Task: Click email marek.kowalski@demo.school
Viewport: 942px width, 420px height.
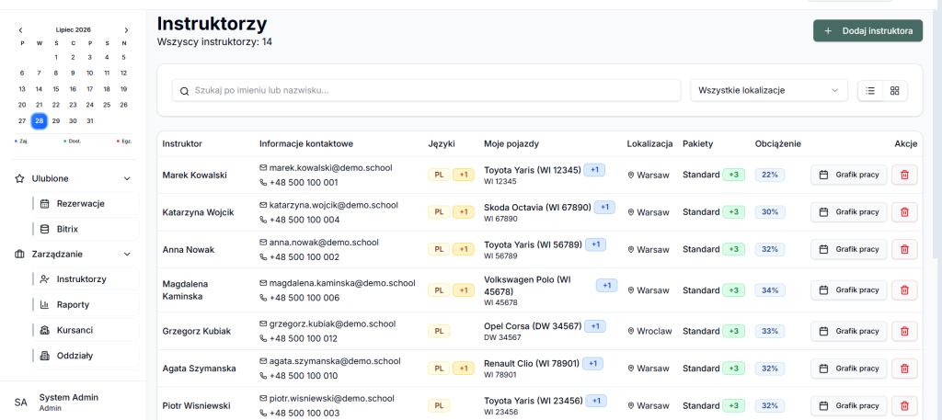Action: [x=328, y=167]
